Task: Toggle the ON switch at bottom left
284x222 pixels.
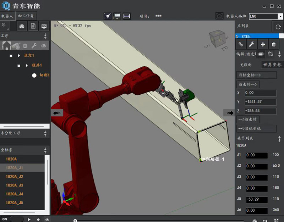Action: 16,219
